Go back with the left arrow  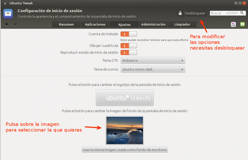point(7,24)
